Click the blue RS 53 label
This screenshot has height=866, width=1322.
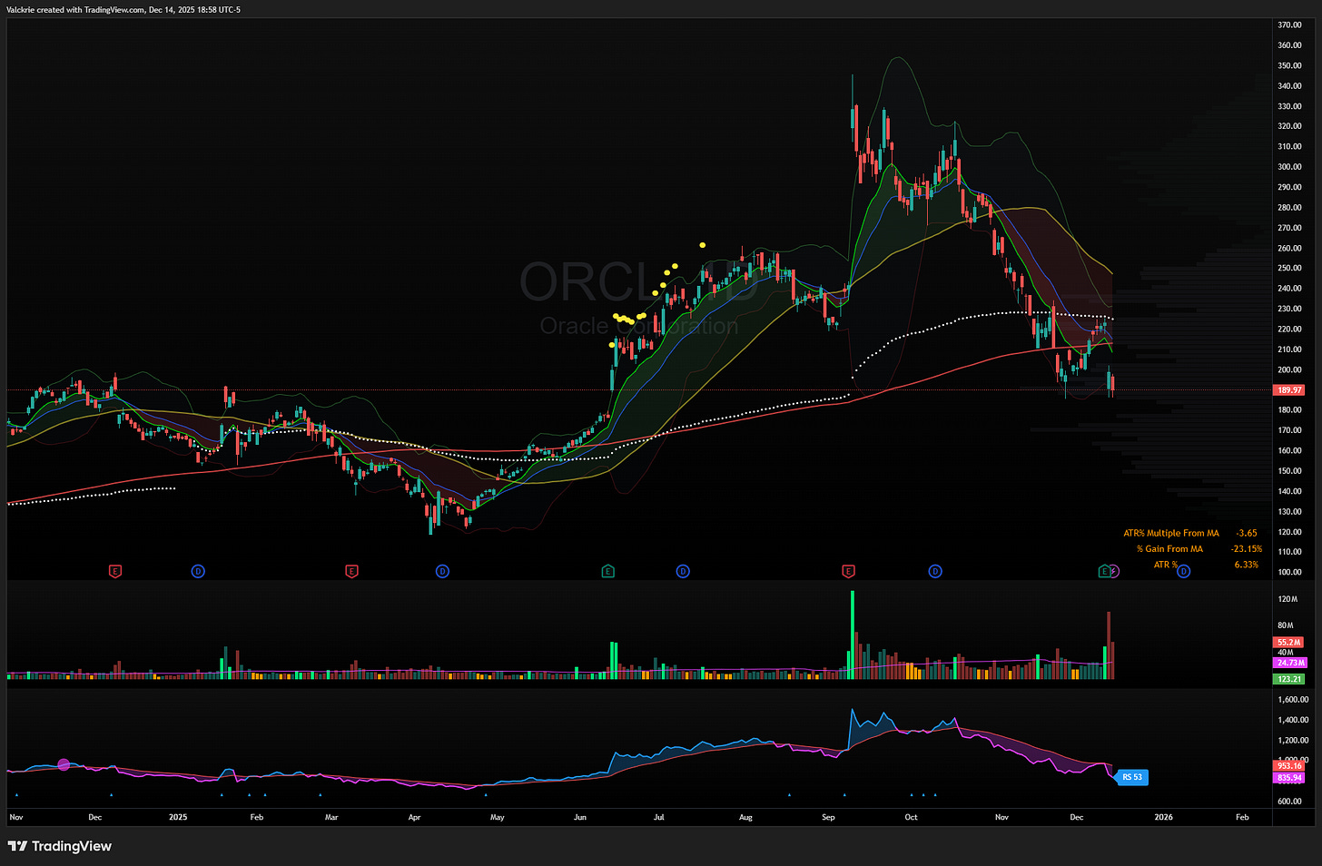tap(1130, 777)
